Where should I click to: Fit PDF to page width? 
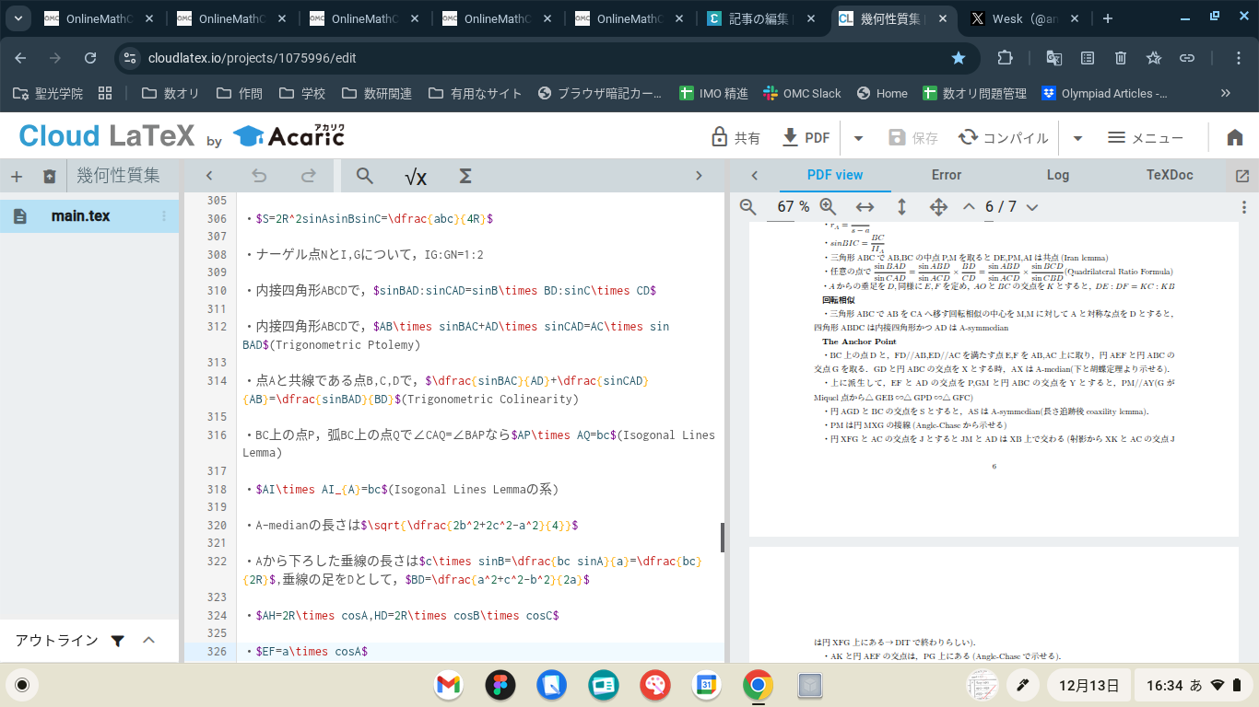(x=863, y=206)
